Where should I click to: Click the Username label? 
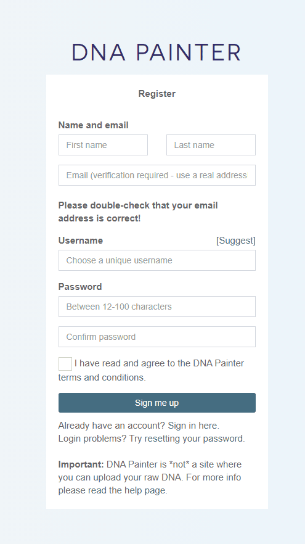coord(80,241)
